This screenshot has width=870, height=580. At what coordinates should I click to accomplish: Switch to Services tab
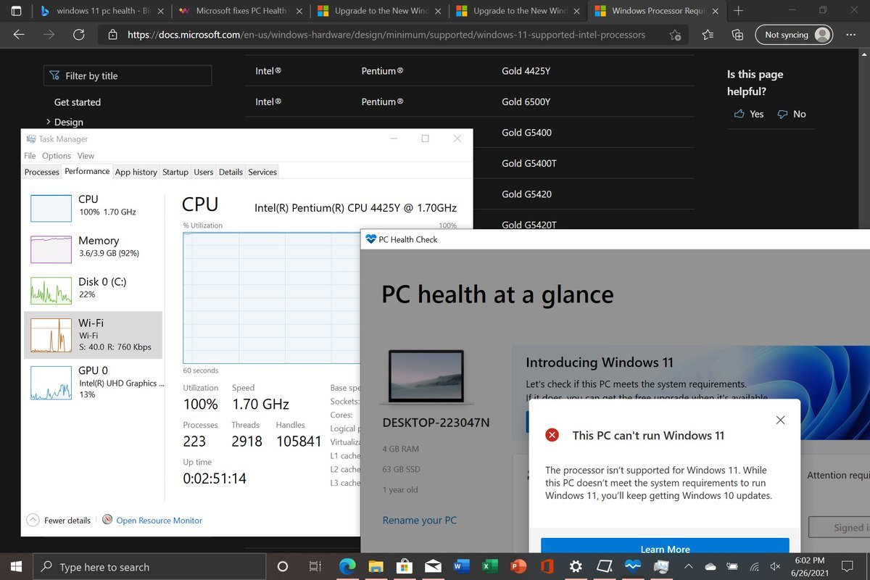coord(262,172)
